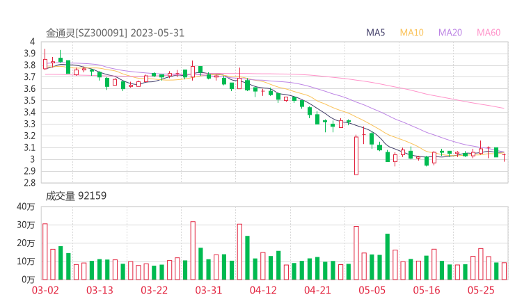Click the MA20 legend label
The width and height of the screenshot is (515, 306).
click(x=450, y=33)
